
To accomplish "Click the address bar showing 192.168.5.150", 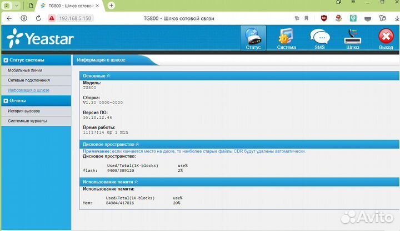I will [76, 18].
